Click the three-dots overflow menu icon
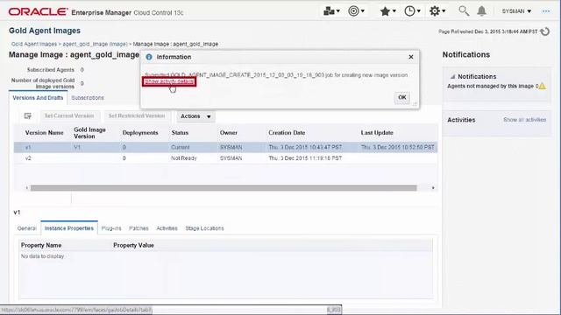The height and width of the screenshot is (315, 561). coord(546,11)
